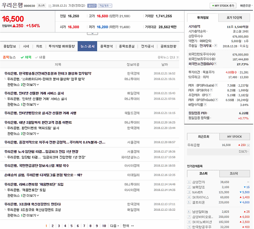Click the help icon beside 배당수익률

click(x=205, y=105)
